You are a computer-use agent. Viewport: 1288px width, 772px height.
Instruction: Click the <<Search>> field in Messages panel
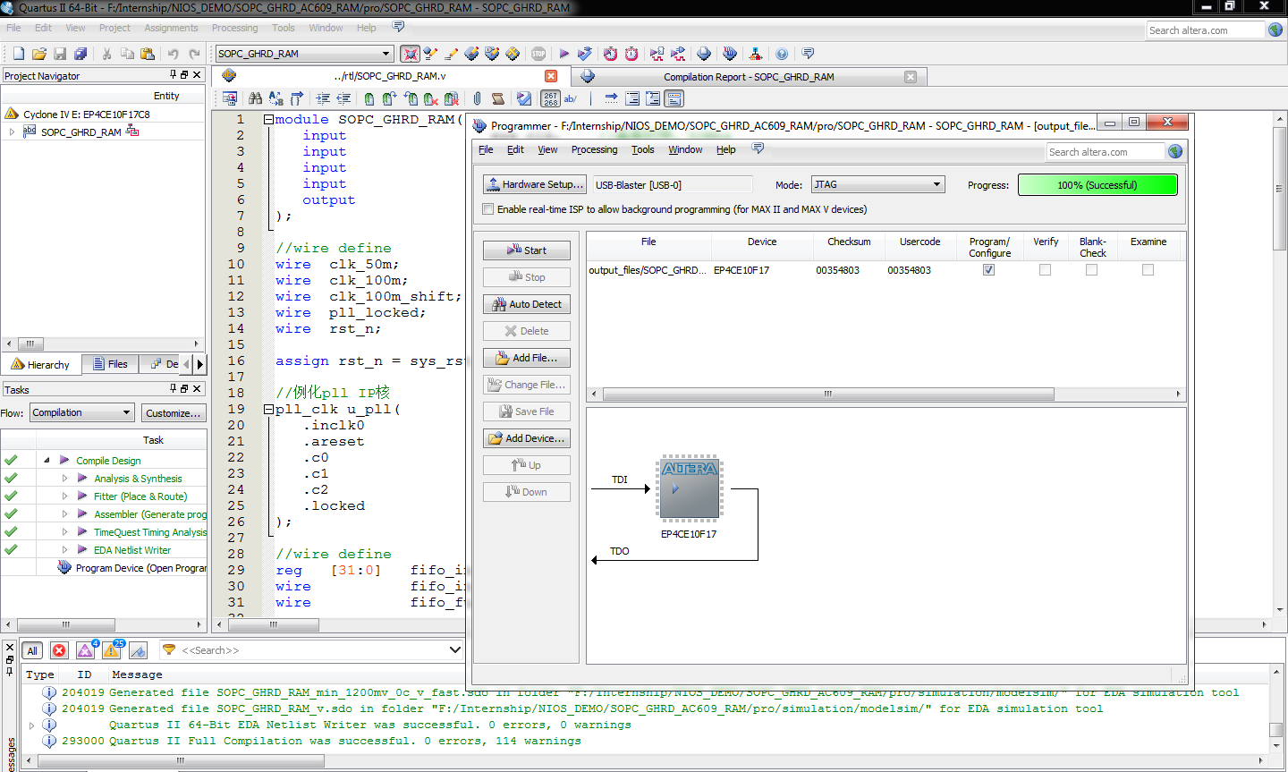pos(268,650)
